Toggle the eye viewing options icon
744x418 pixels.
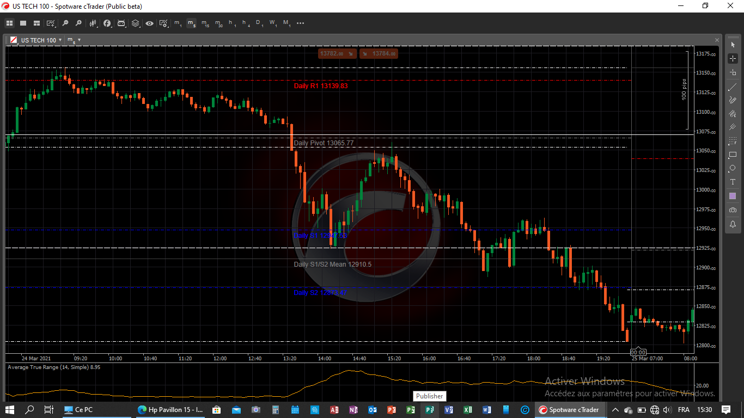click(149, 23)
